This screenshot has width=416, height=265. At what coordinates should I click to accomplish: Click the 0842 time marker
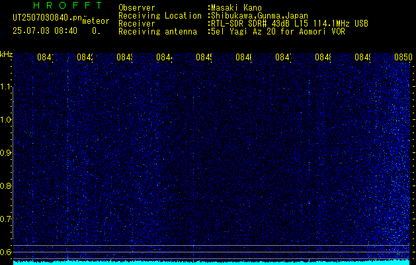pos(85,57)
